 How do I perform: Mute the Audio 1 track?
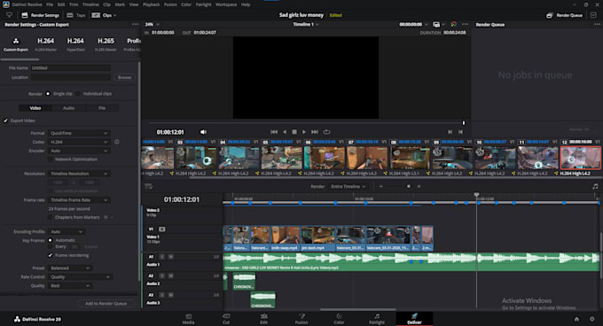171,257
